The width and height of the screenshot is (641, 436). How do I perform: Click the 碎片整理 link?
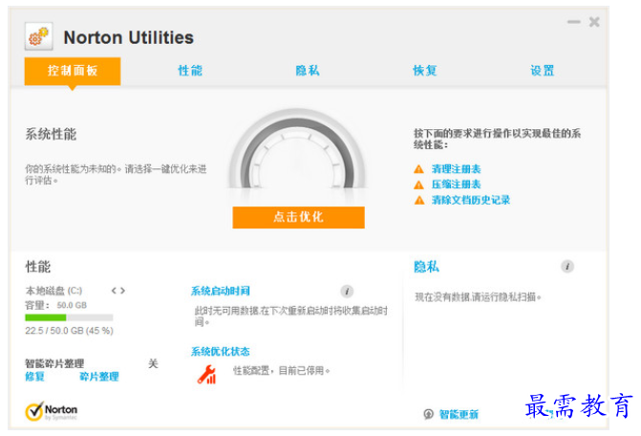point(99,377)
